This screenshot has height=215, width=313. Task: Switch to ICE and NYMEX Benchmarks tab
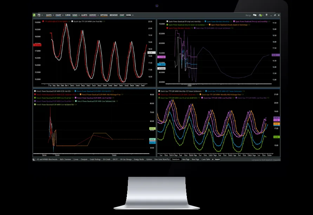pos(47,159)
